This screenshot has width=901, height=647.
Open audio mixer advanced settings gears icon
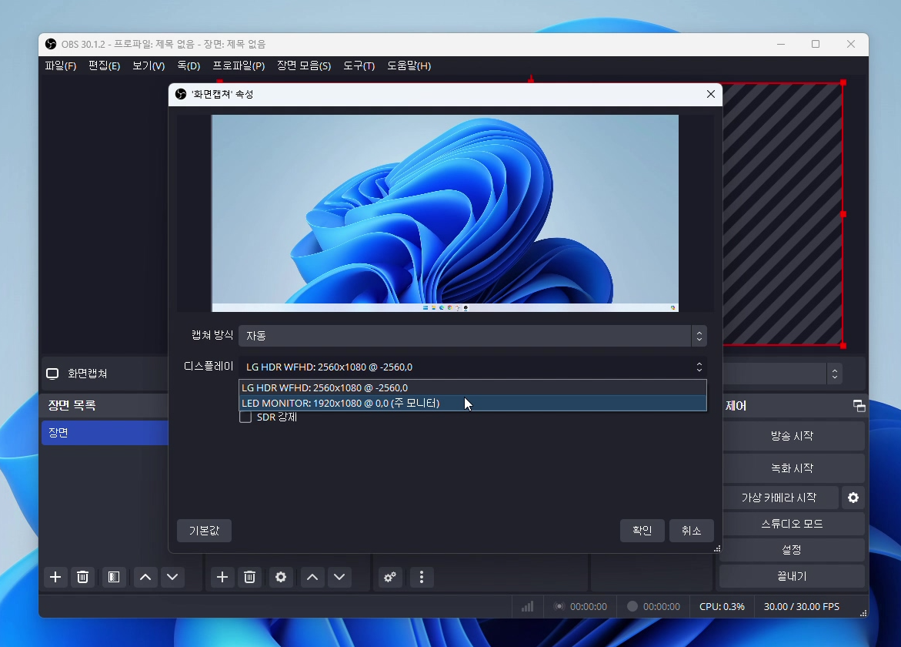point(389,577)
